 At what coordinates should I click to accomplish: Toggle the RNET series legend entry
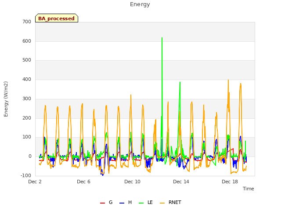(170, 202)
